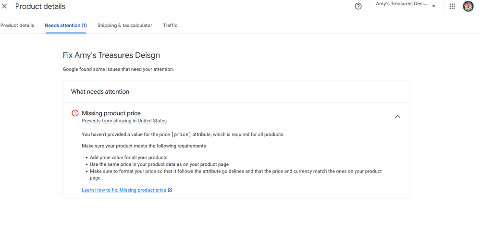The height and width of the screenshot is (235, 480).
Task: Switch to the Product details tab
Action: pos(17,25)
